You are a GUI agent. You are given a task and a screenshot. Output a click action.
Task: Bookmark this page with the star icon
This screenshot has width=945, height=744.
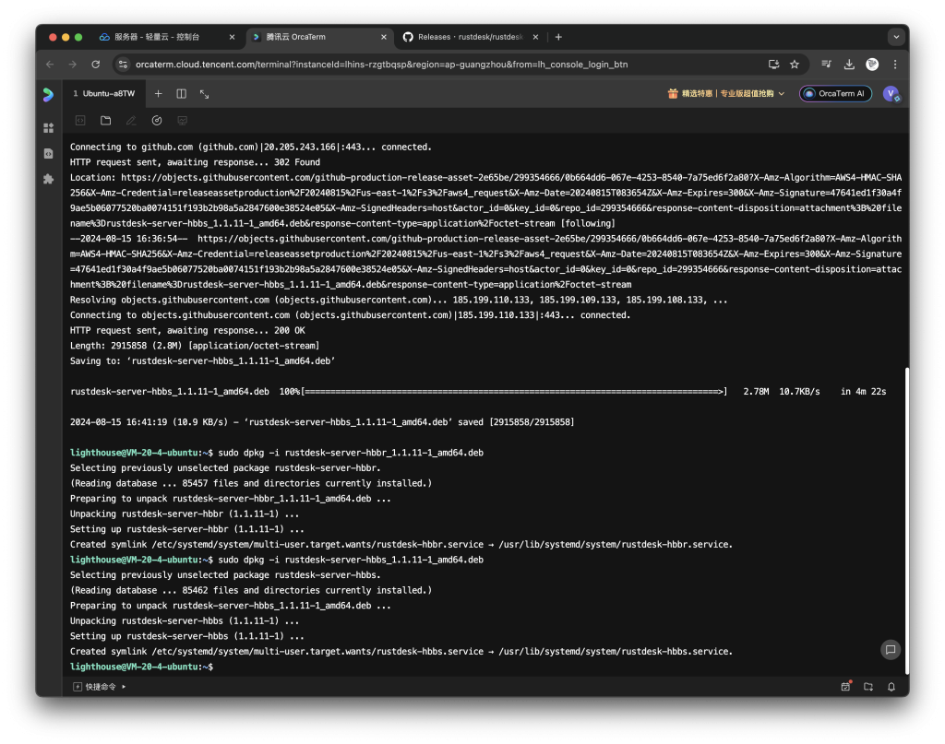tap(795, 65)
